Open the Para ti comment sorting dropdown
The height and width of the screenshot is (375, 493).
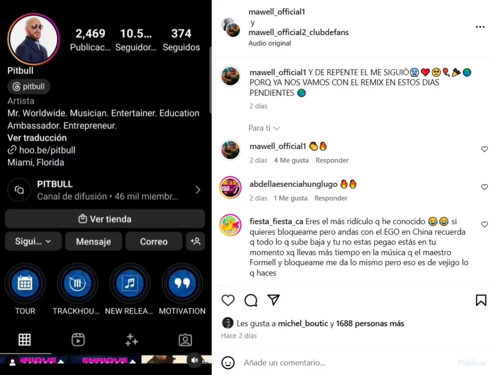pos(264,128)
